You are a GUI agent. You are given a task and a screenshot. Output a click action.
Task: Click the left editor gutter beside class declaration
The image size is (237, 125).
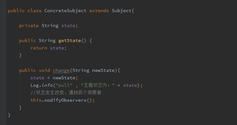(x=3, y=11)
